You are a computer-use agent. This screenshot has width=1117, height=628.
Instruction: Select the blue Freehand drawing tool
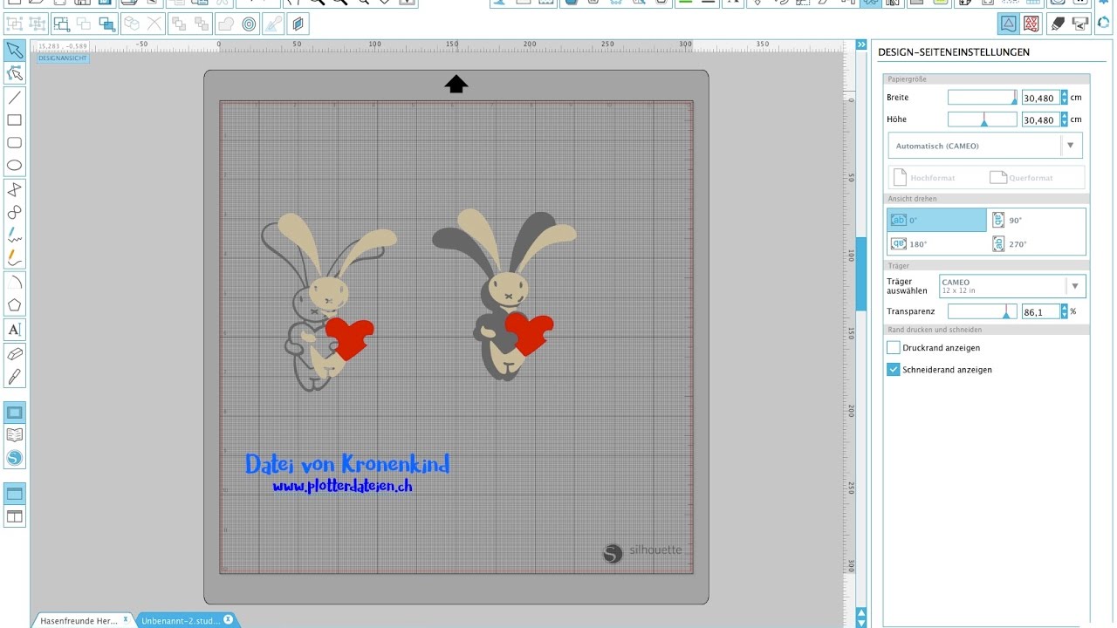coord(15,235)
